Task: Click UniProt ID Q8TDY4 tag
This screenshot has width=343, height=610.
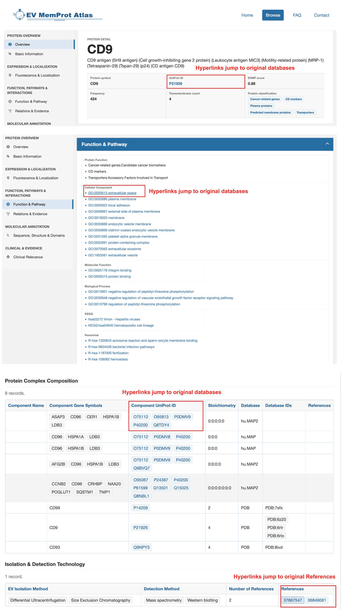Action: point(161,425)
